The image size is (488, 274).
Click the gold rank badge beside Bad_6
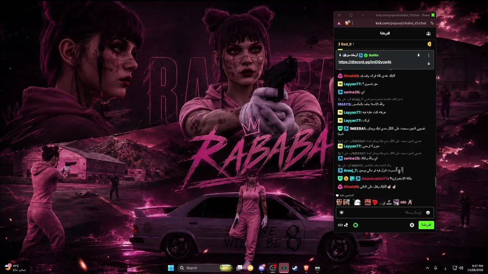click(429, 44)
